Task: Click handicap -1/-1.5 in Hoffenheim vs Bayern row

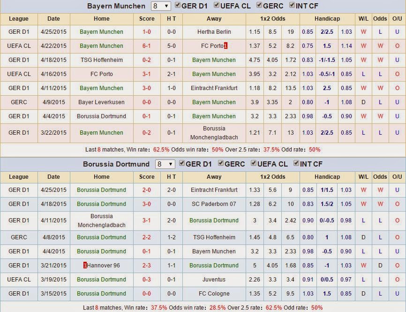Action: pyautogui.click(x=327, y=60)
